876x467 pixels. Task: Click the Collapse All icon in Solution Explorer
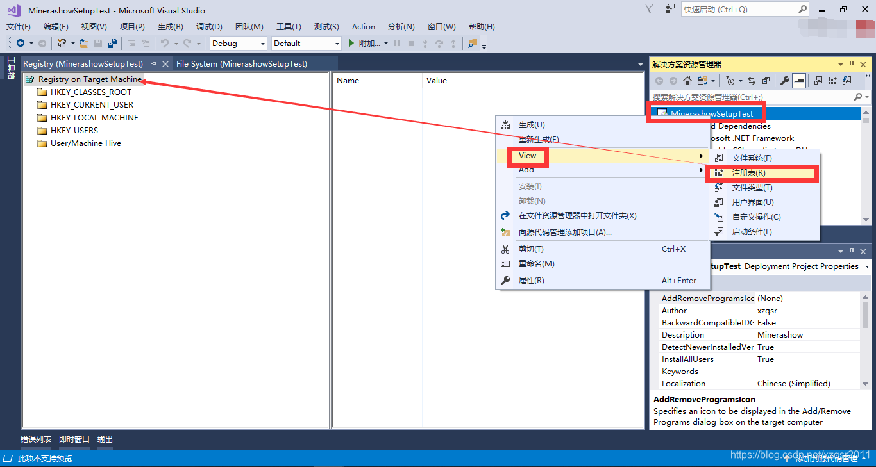click(766, 81)
